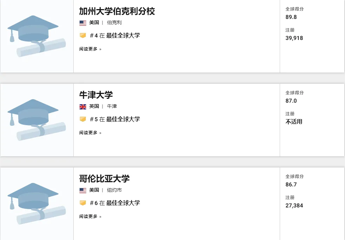Open the #5 在 最佳全球大学 ranking link

115,119
